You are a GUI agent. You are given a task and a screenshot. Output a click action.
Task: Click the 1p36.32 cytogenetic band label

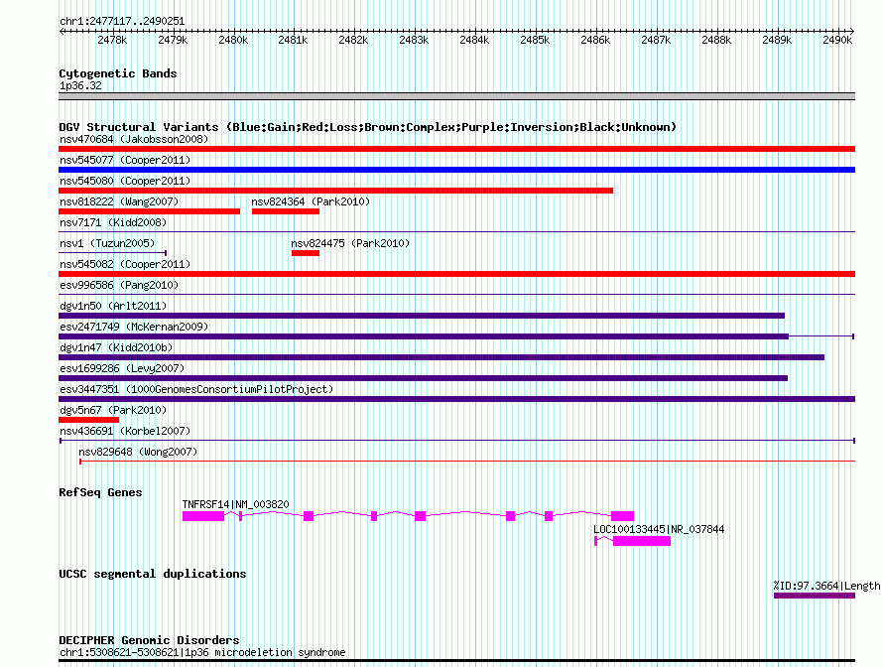[80, 85]
